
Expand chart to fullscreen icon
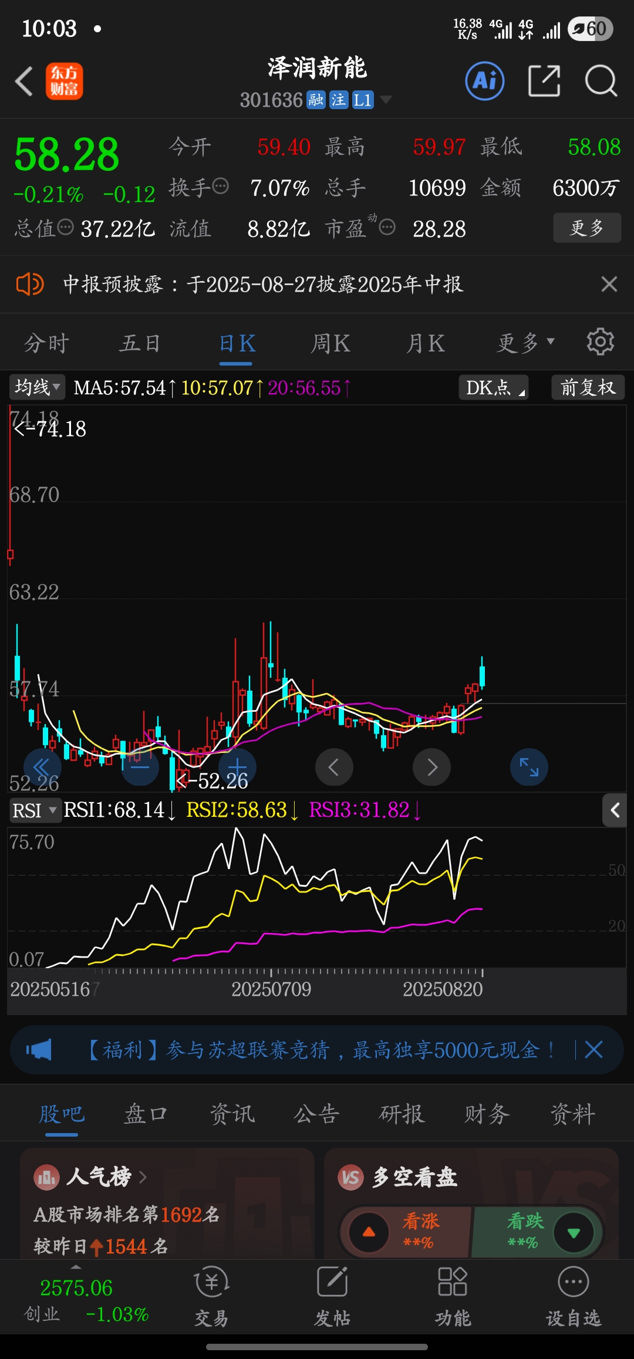529,767
